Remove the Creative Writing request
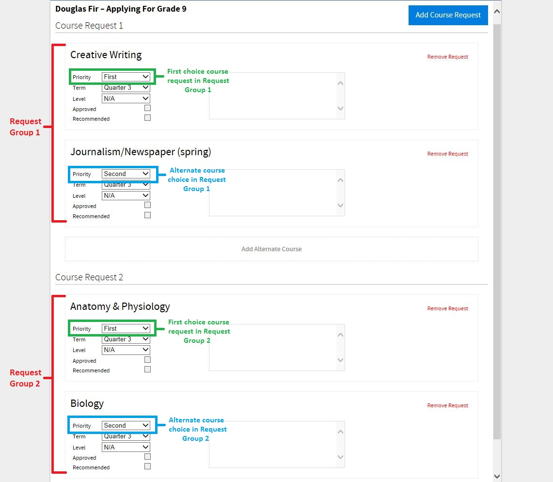This screenshot has width=553, height=482. pos(447,57)
